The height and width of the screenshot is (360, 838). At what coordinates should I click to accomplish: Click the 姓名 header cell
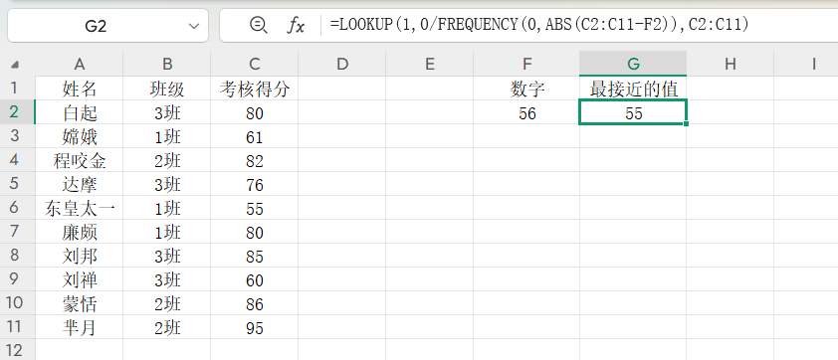coord(79,89)
